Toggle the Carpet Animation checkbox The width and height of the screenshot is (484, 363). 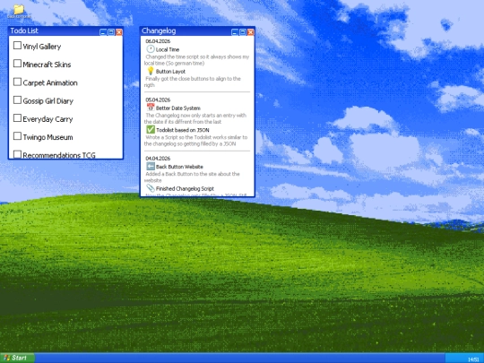(17, 82)
